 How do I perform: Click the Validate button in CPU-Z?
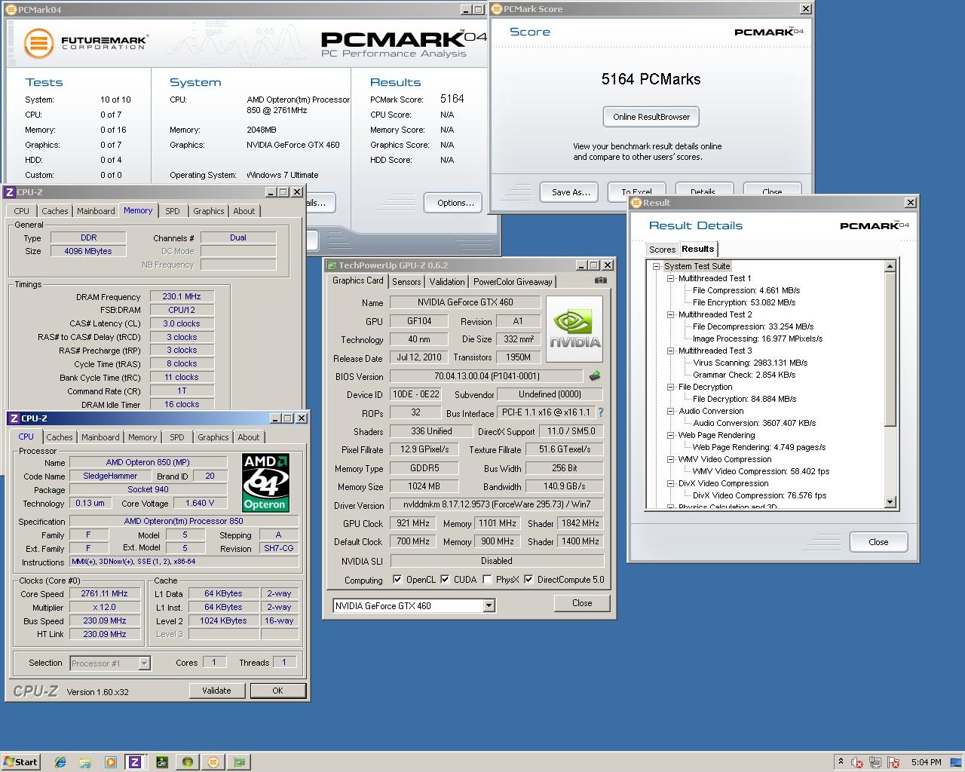click(x=216, y=691)
